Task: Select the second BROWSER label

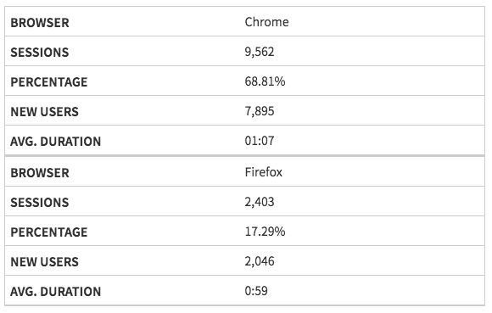Action: [x=40, y=173]
